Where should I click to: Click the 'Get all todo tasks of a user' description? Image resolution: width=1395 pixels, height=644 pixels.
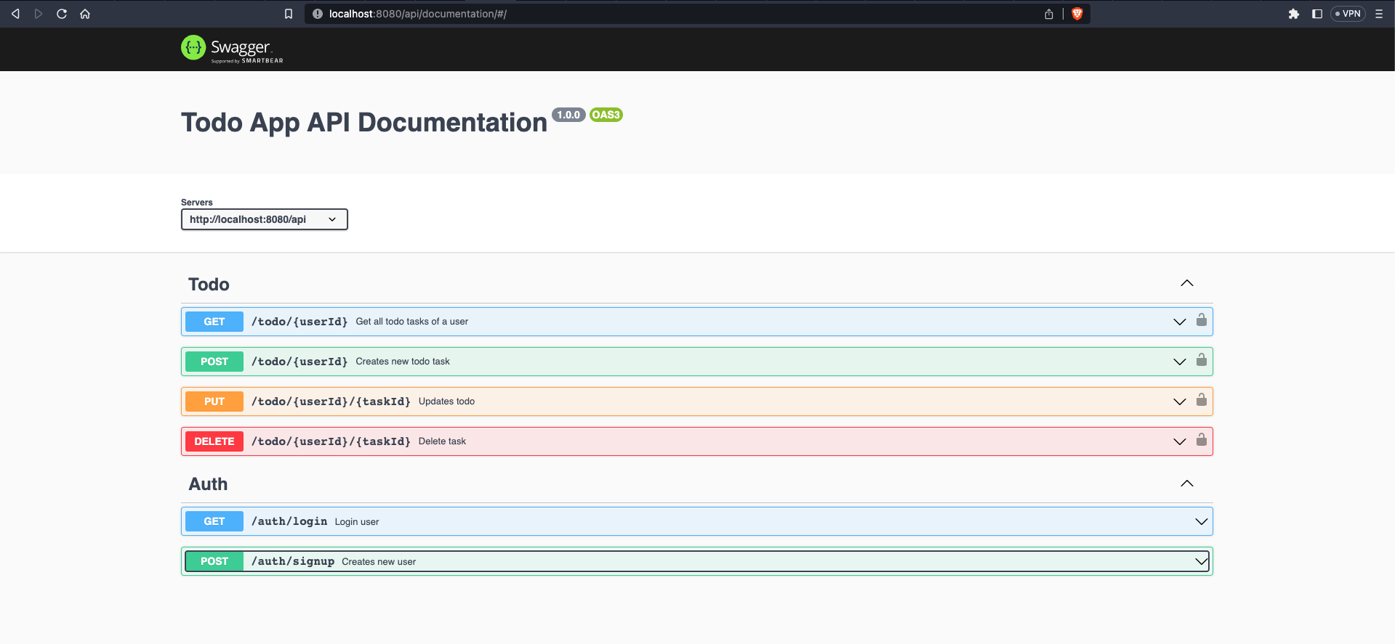(412, 322)
